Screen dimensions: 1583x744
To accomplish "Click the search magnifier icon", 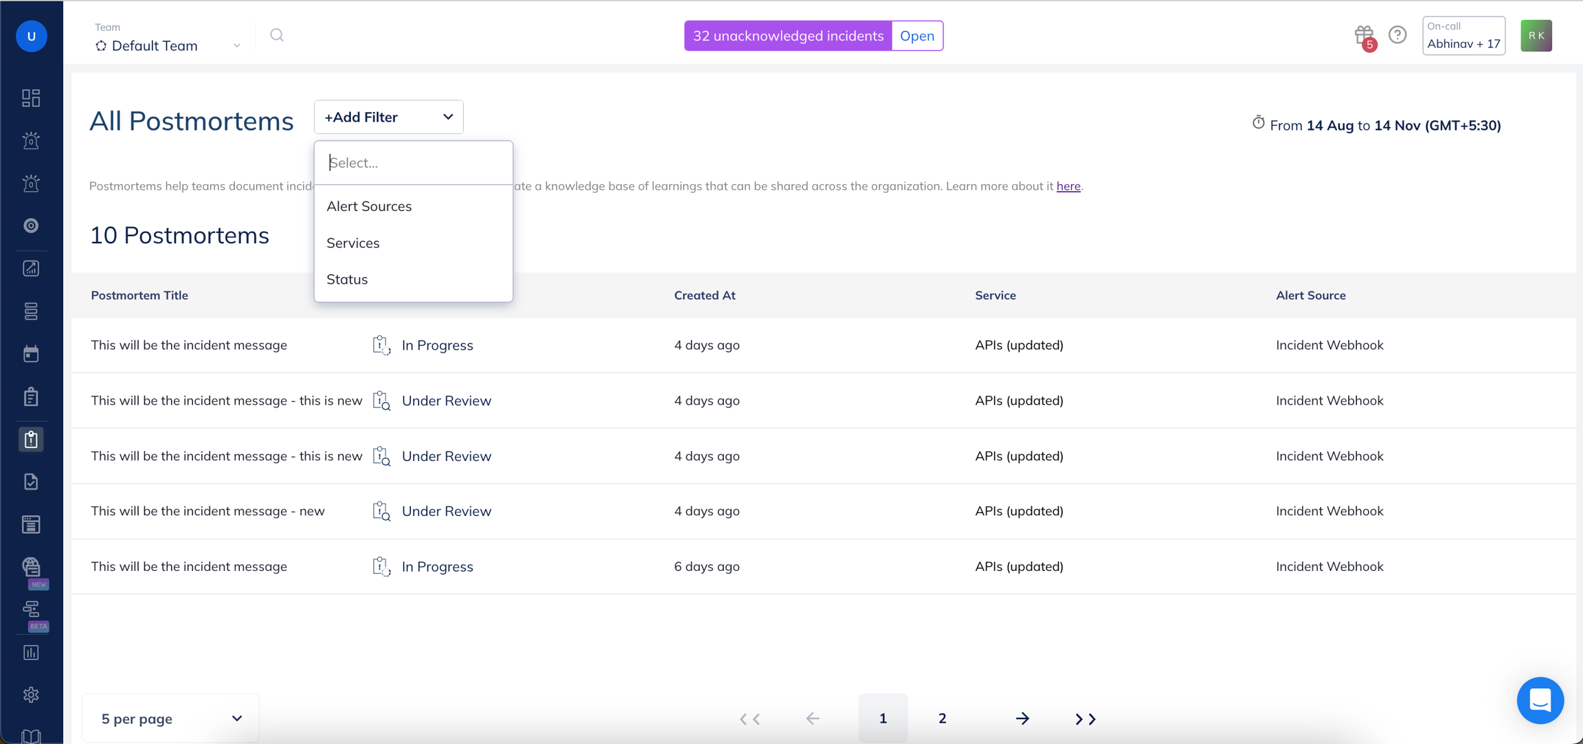I will click(x=277, y=35).
